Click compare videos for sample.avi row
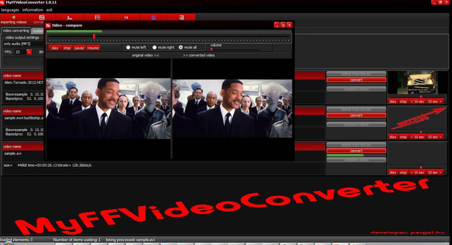 (356, 160)
